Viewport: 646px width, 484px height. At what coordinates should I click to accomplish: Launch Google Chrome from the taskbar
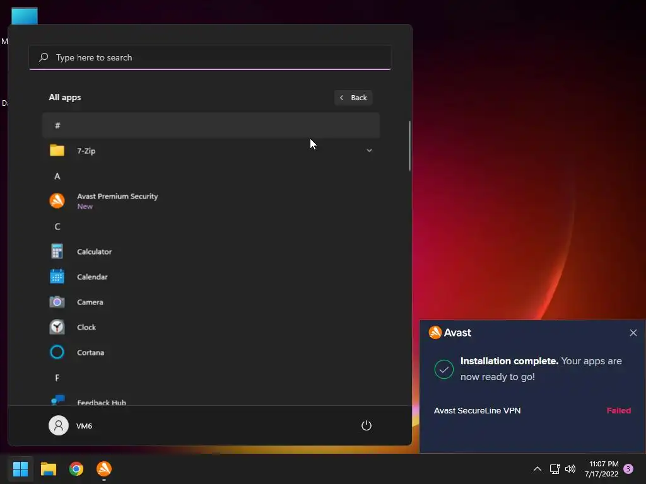click(76, 469)
